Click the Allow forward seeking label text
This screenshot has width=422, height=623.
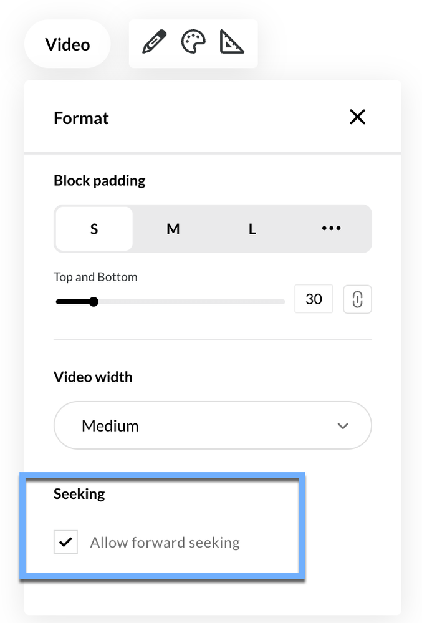tap(165, 543)
